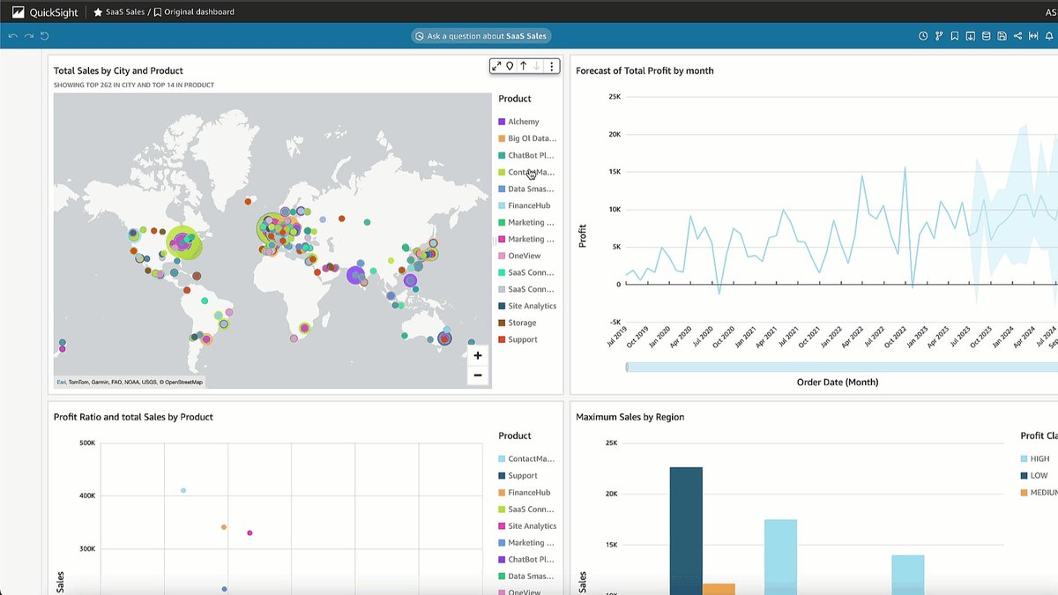Open the clock schedules icon in toolbar
Screen dimensions: 1058x595
(923, 36)
